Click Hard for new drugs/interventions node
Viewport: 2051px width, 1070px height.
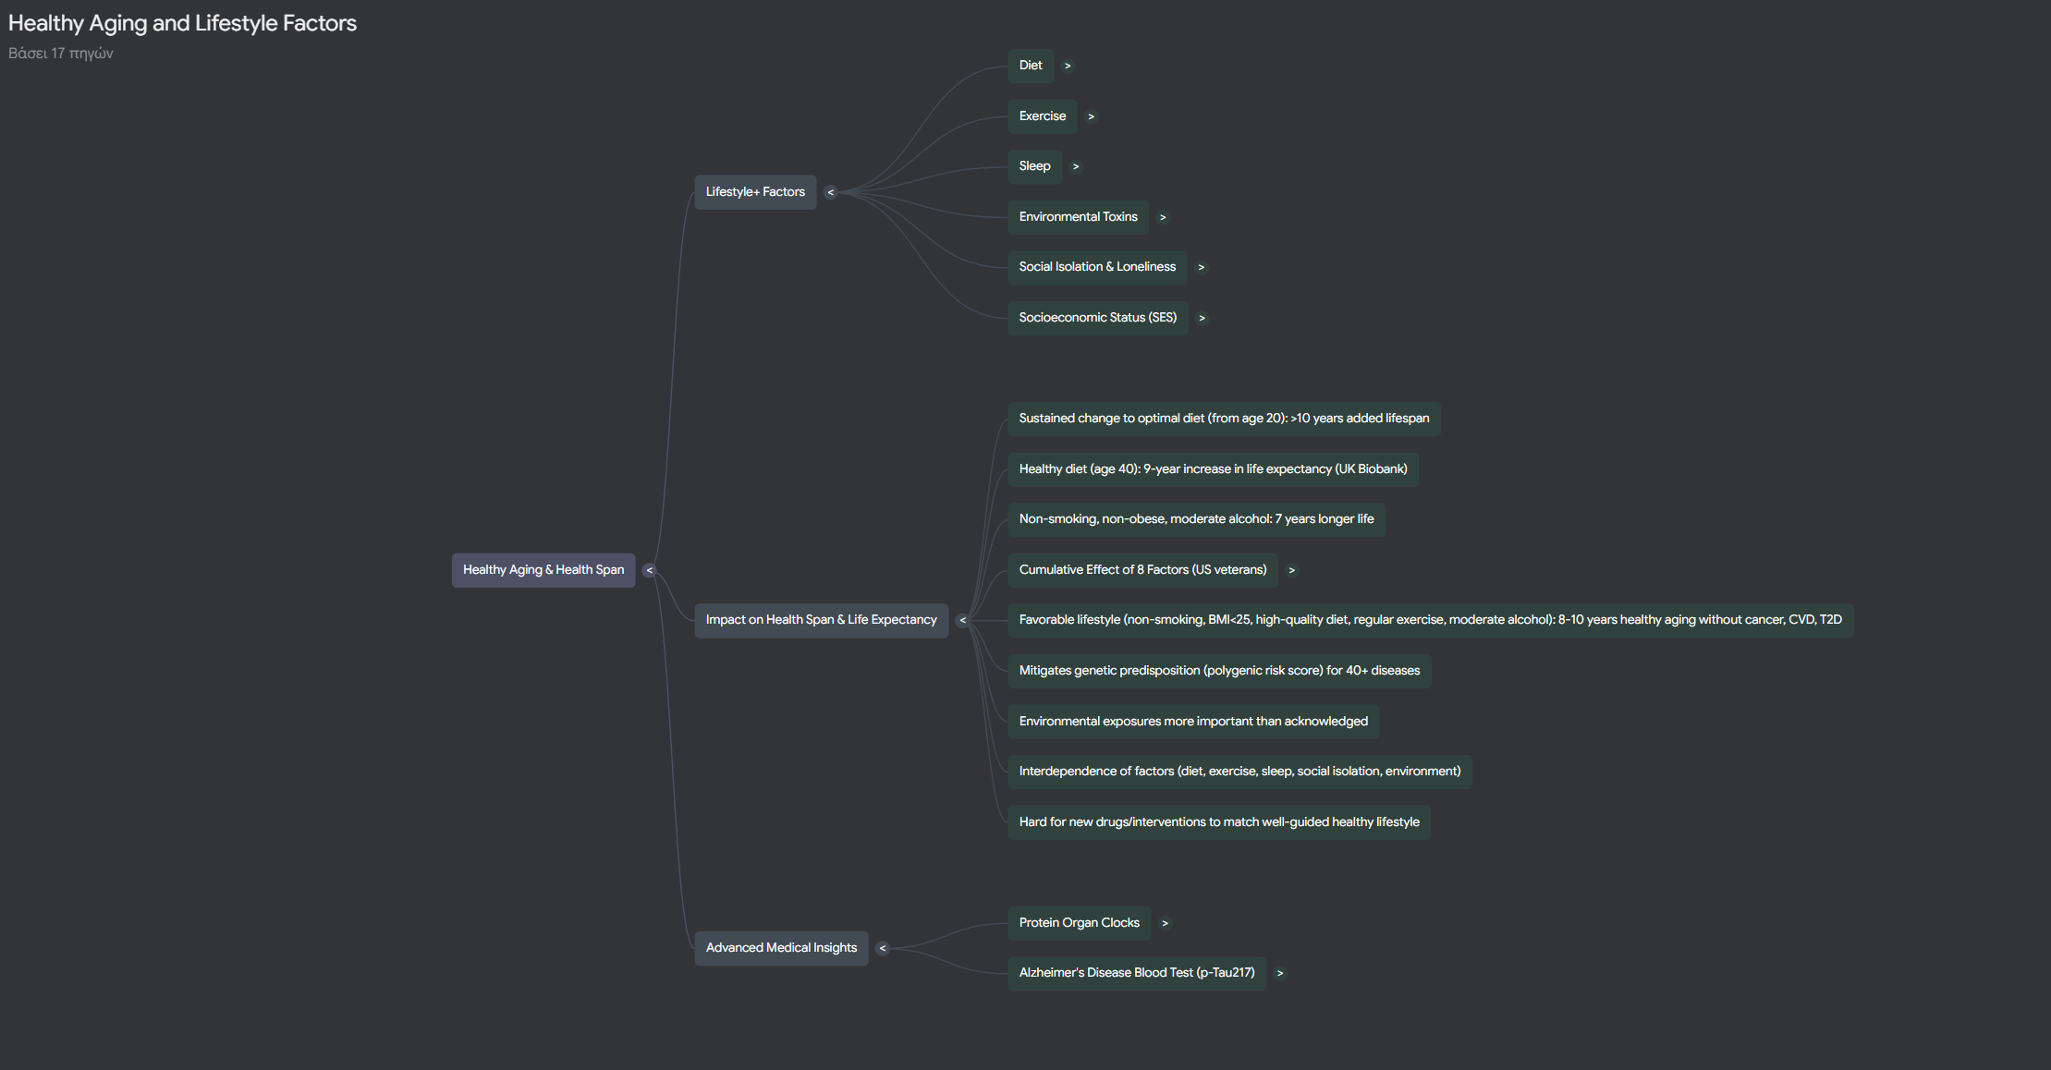point(1218,822)
